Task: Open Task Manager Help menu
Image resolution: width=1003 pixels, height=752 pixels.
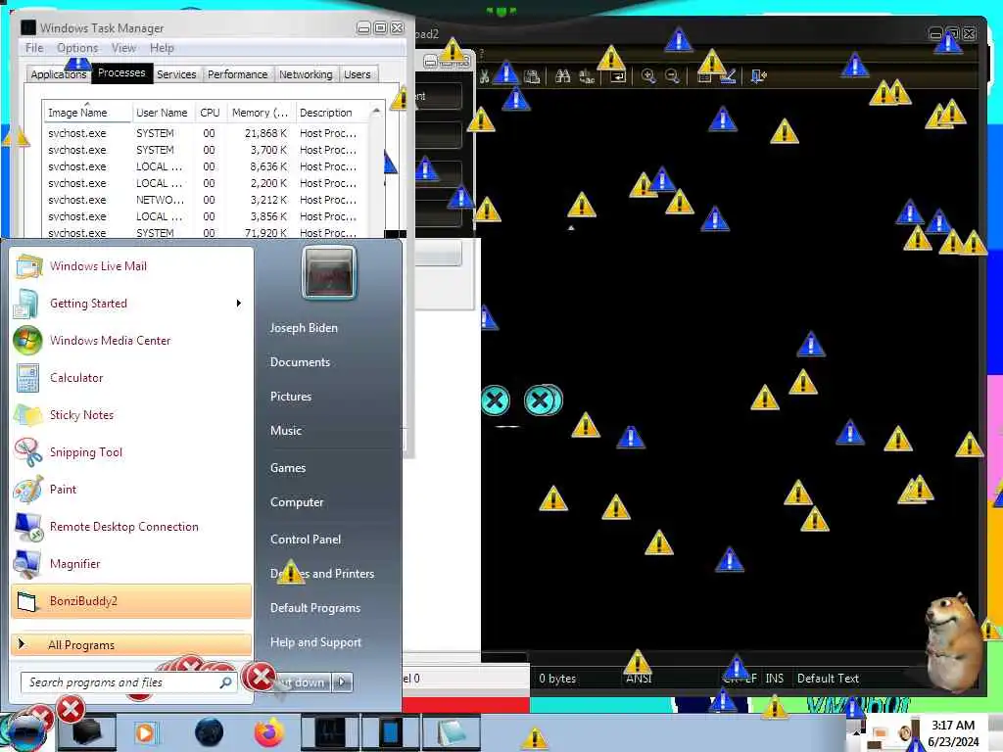Action: [162, 48]
